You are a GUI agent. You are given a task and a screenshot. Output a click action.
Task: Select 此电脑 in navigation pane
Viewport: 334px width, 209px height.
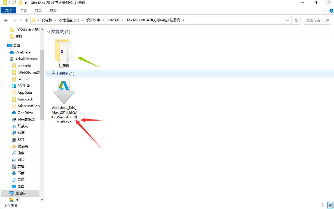(20, 193)
